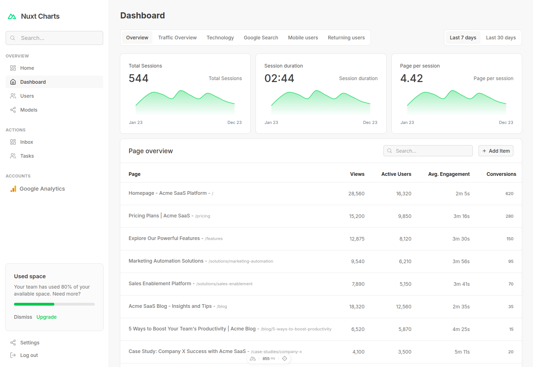Select 5 Ways to Boost Productivity row
The width and height of the screenshot is (533, 367).
pos(321,329)
